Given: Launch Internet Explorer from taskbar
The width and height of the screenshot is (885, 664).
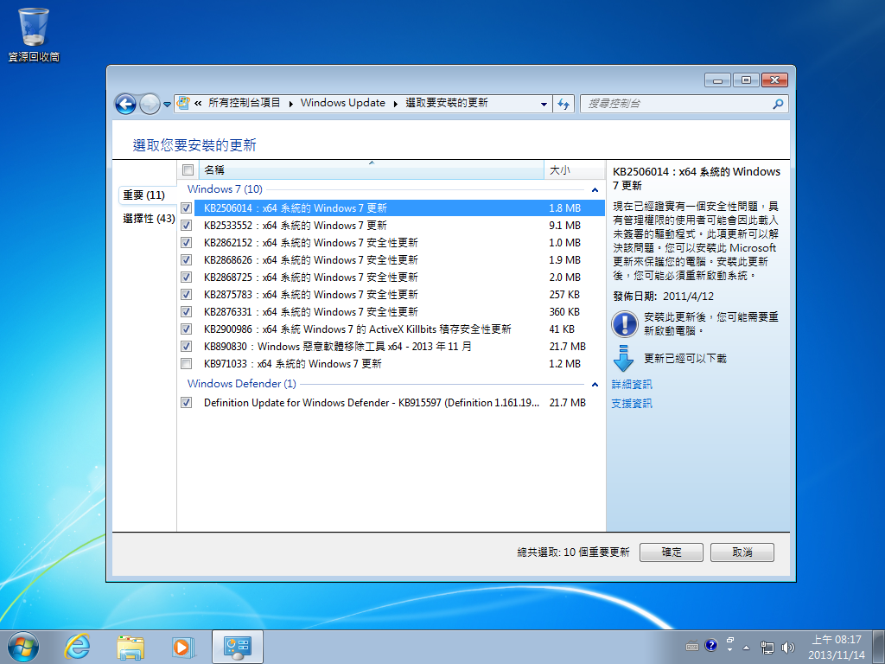Looking at the screenshot, I should point(77,647).
